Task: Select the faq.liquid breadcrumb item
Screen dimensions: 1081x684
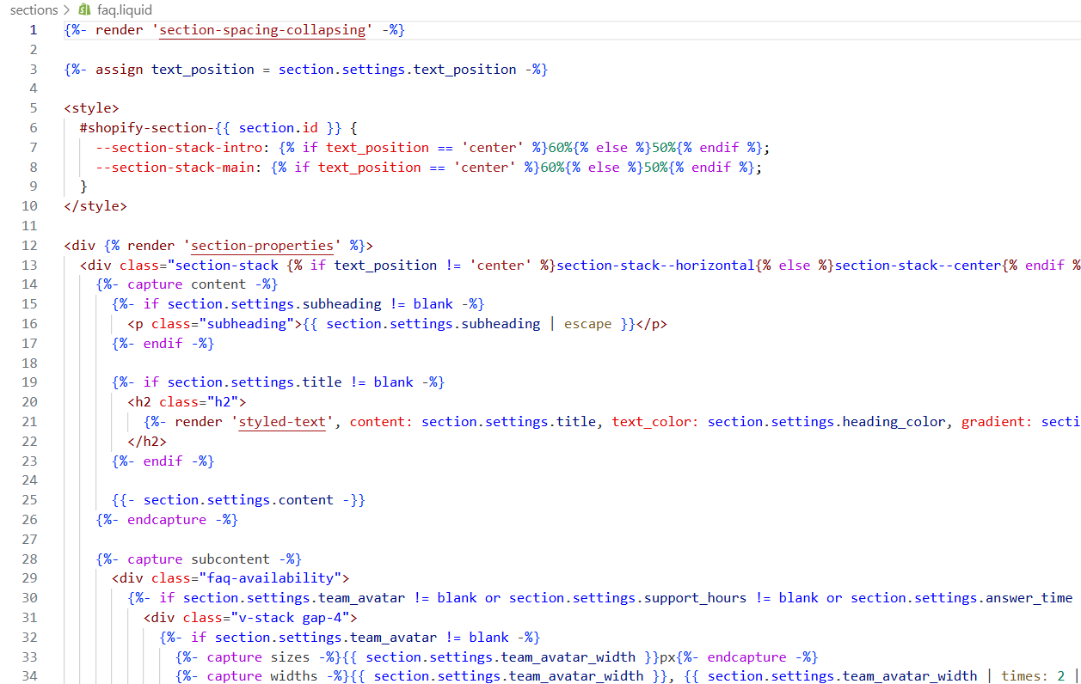Action: point(125,10)
